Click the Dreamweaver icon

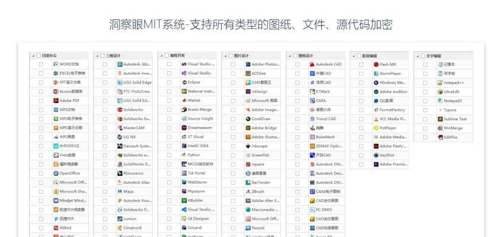point(184,127)
